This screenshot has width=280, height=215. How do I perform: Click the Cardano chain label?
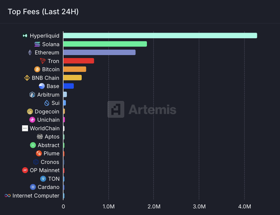(49, 187)
